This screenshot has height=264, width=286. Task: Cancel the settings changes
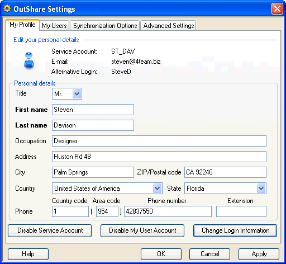[209, 254]
